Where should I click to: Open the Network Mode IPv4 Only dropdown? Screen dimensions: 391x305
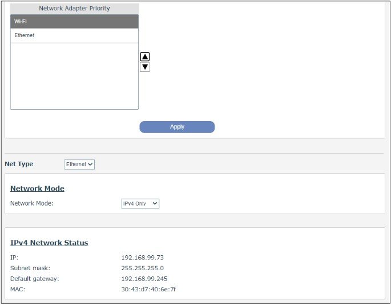coord(140,203)
